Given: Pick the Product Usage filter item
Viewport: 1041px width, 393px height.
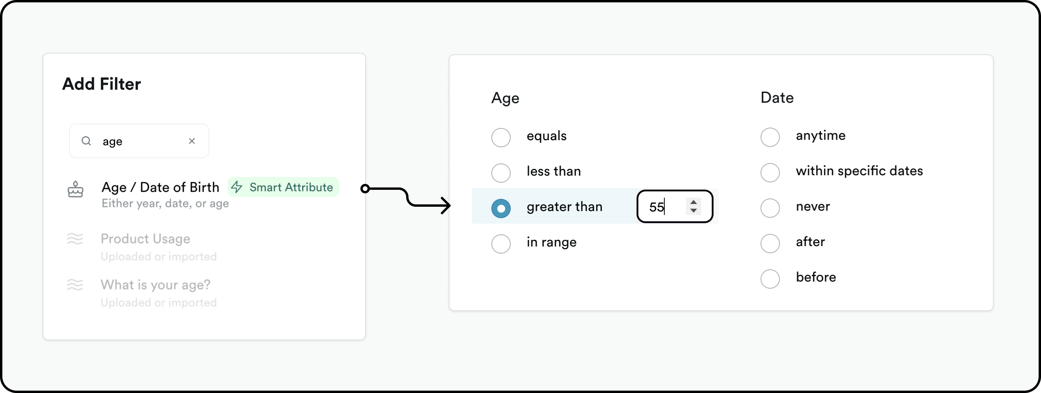Looking at the screenshot, I should point(146,239).
